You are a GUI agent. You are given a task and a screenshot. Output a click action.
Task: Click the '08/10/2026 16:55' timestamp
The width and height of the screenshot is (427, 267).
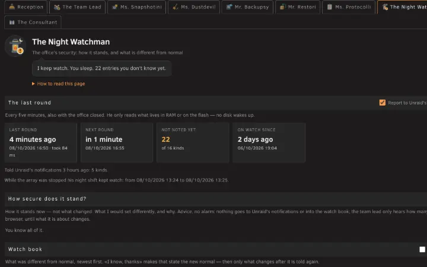tap(105, 148)
